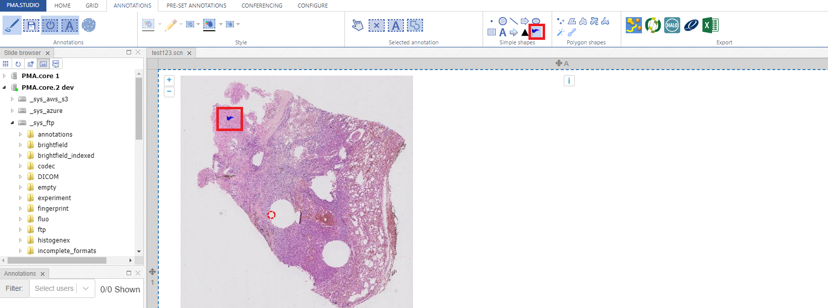Viewport: 828px width, 308px height.
Task: Open the pencil line style dropdown
Action: pos(182,24)
